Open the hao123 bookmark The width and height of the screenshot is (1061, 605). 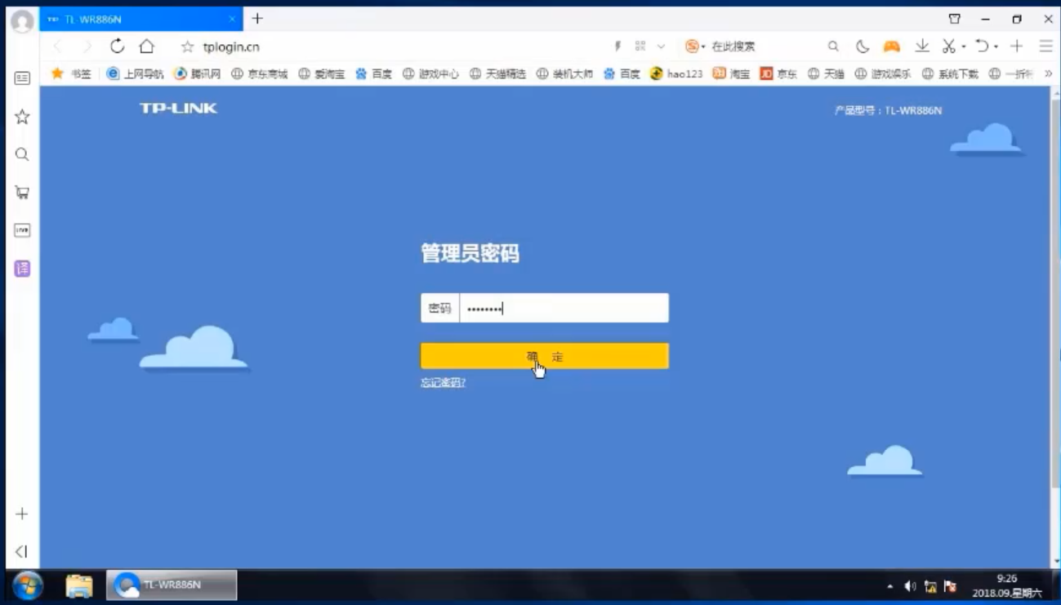pyautogui.click(x=676, y=73)
